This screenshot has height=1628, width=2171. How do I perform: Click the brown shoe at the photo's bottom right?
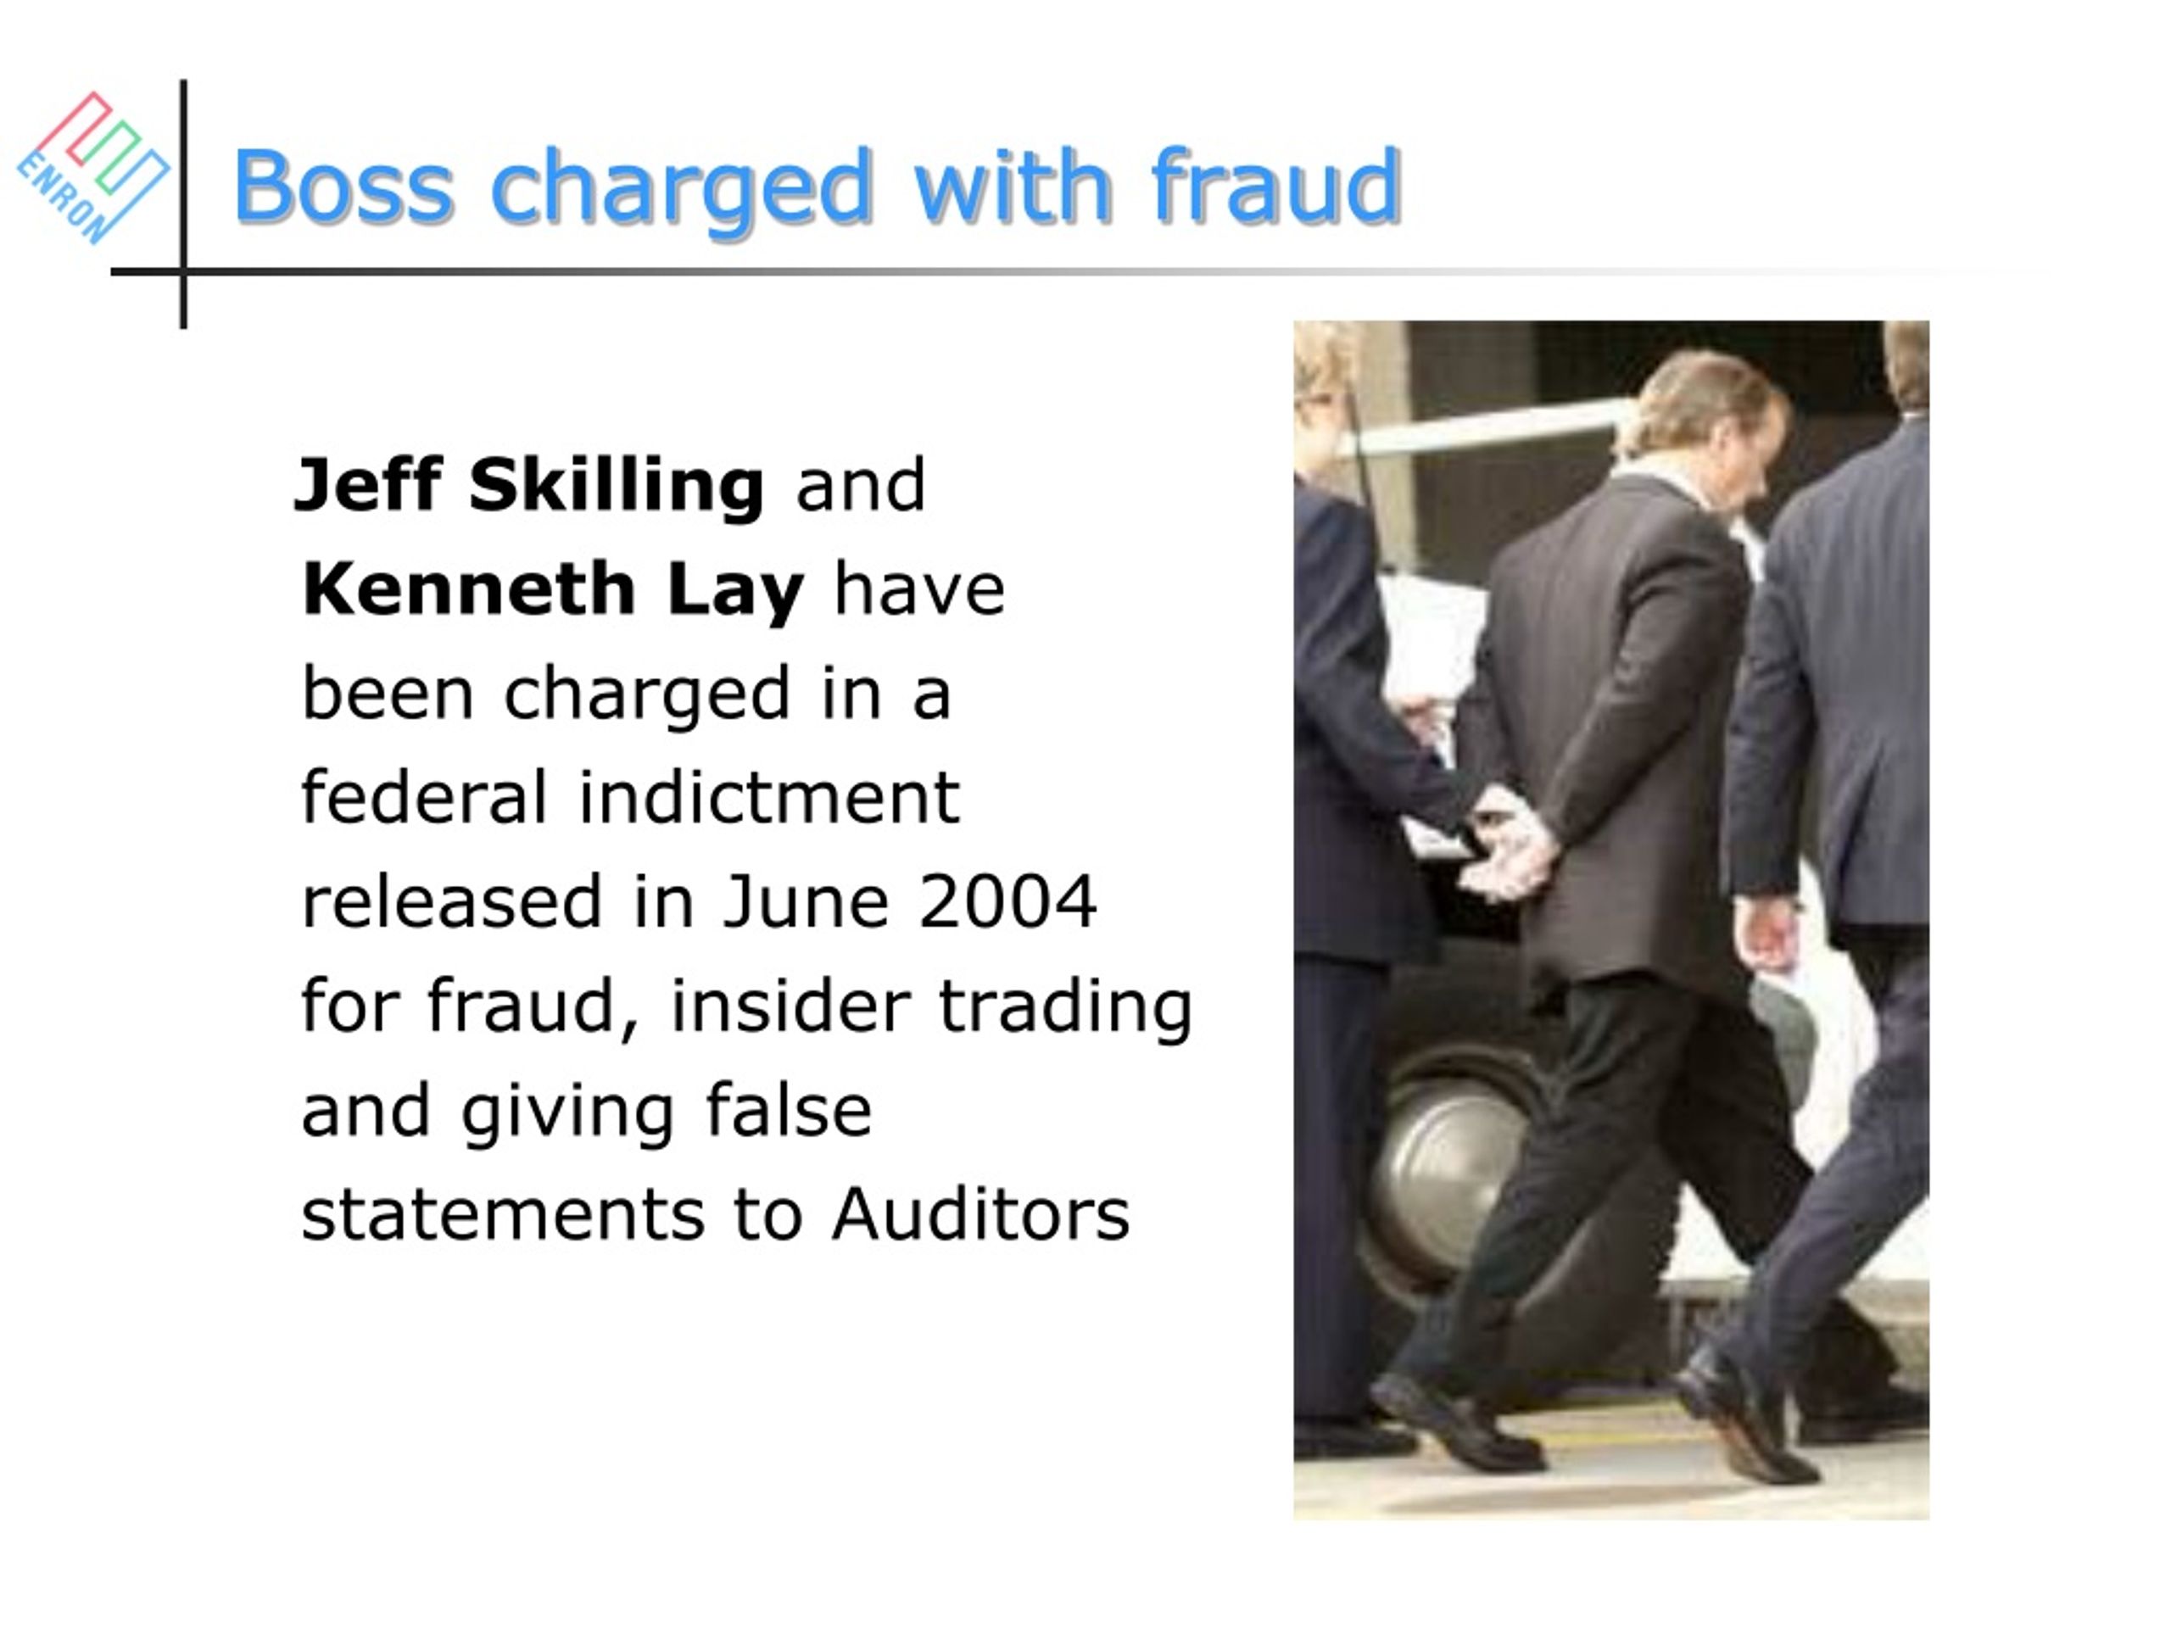1745,1417
